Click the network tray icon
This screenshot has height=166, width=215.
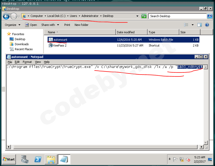(181, 159)
